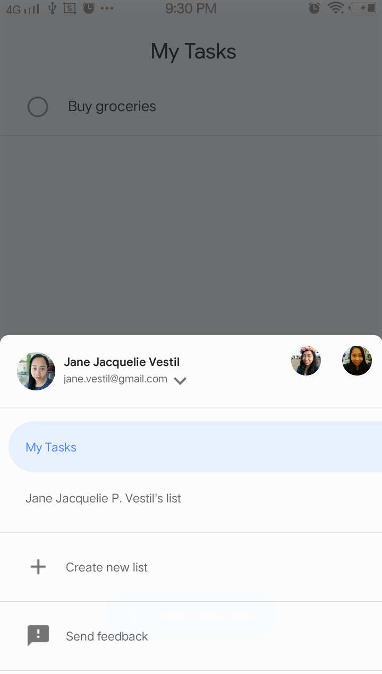Mark Buy groceries as complete
This screenshot has width=382, height=674.
[38, 107]
